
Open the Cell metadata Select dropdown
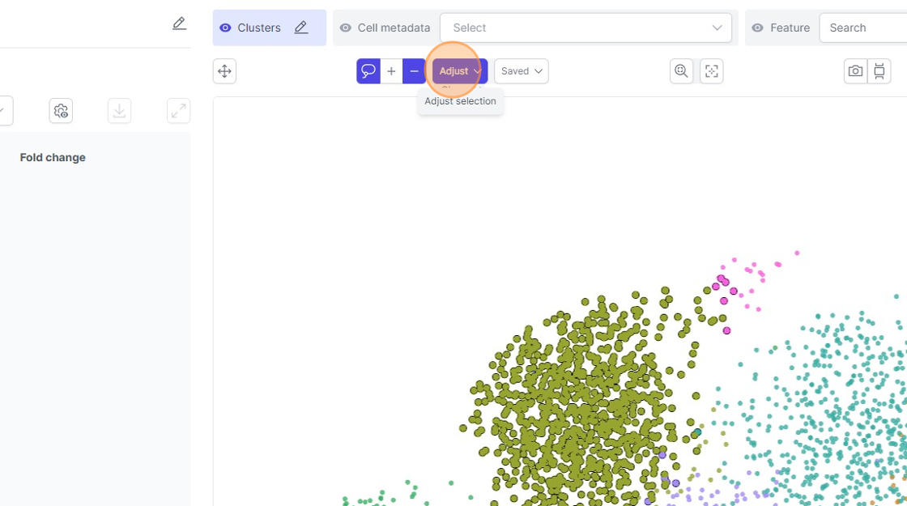(x=586, y=28)
